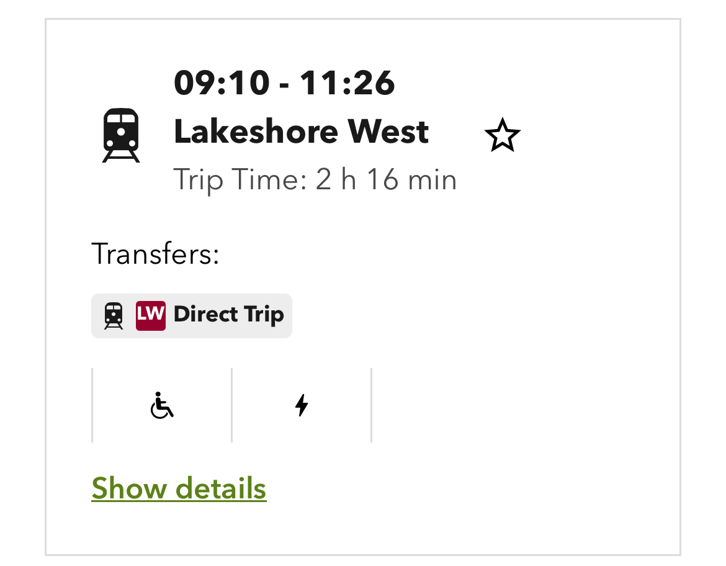Click the word West in the route title
Image resolution: width=726 pixels, height=566 pixels.
388,132
